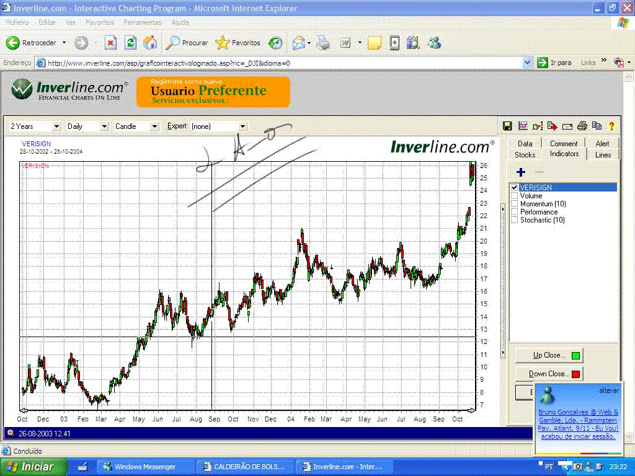The width and height of the screenshot is (635, 476).
Task: Add an indicator with the blue plus icon
Action: pyautogui.click(x=520, y=172)
